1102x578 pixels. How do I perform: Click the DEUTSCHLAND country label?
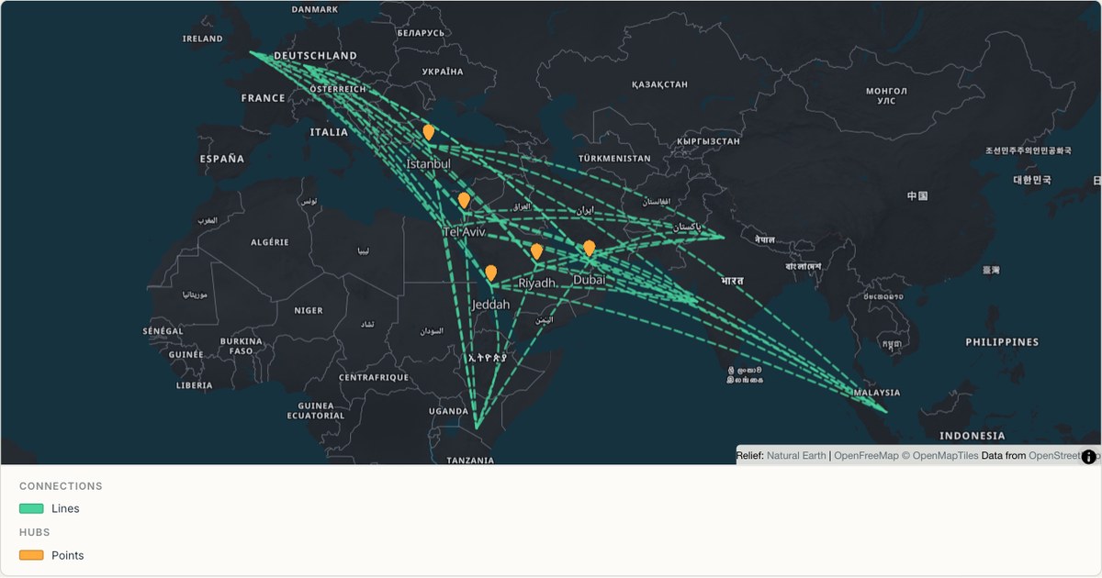315,56
